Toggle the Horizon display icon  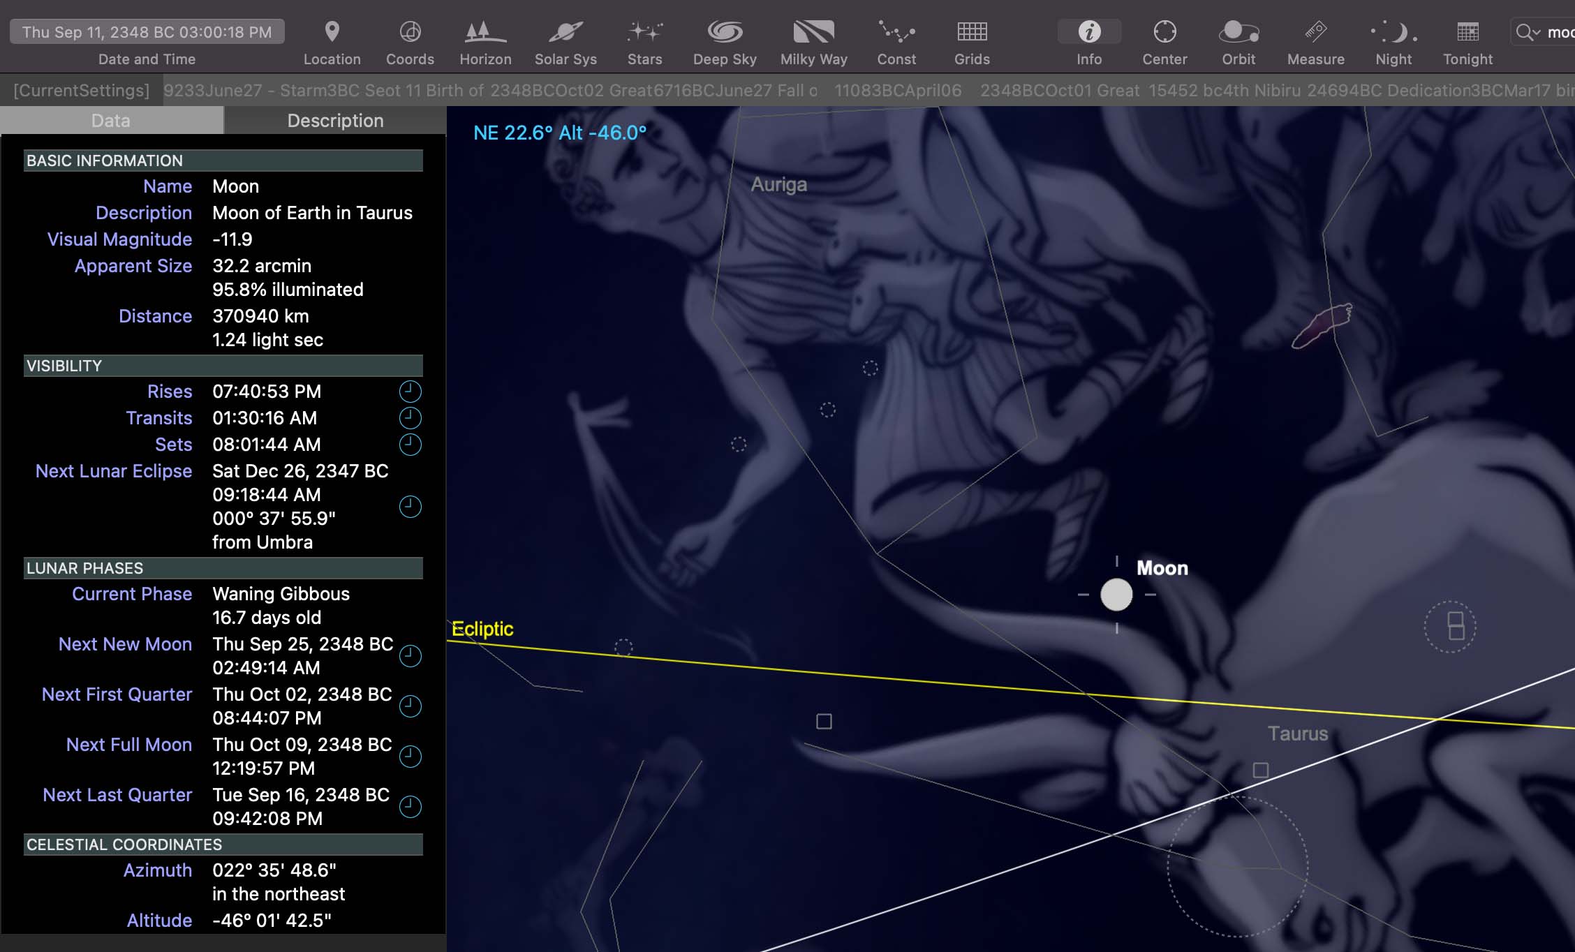[x=485, y=32]
